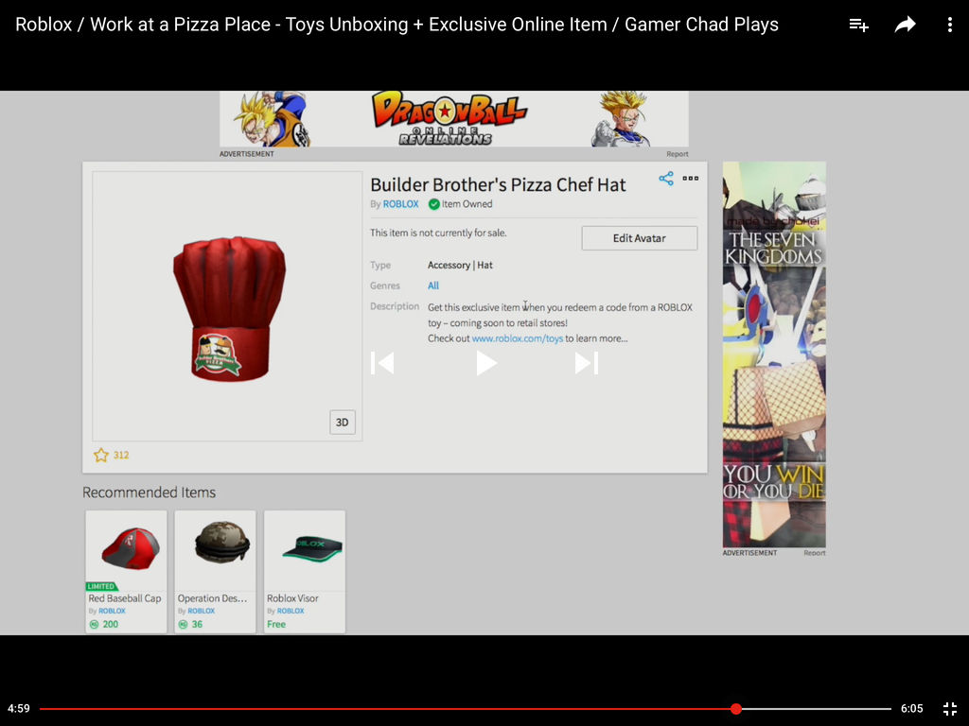Skip to the next video with the next control

(x=587, y=362)
